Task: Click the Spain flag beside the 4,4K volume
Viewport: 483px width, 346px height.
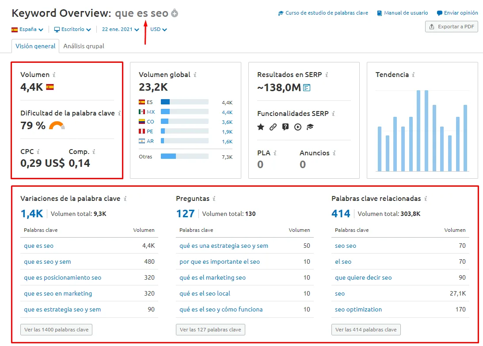Action: [50, 87]
